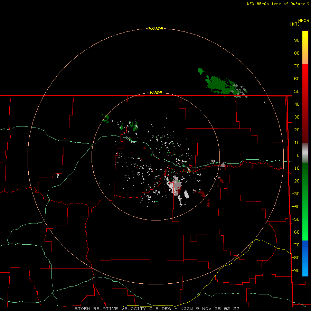Click the 70 value on the color scale
The width and height of the screenshot is (311, 311).
click(x=297, y=66)
